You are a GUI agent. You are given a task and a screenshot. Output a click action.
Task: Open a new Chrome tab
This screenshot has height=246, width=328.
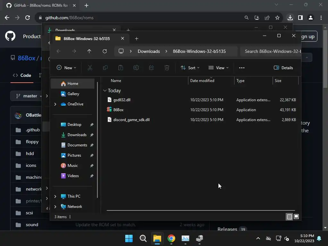click(86, 5)
